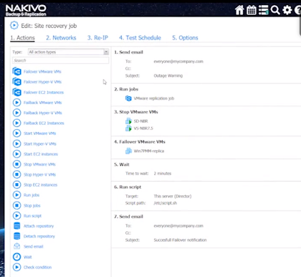Click the Attach repository icon

tap(17, 226)
